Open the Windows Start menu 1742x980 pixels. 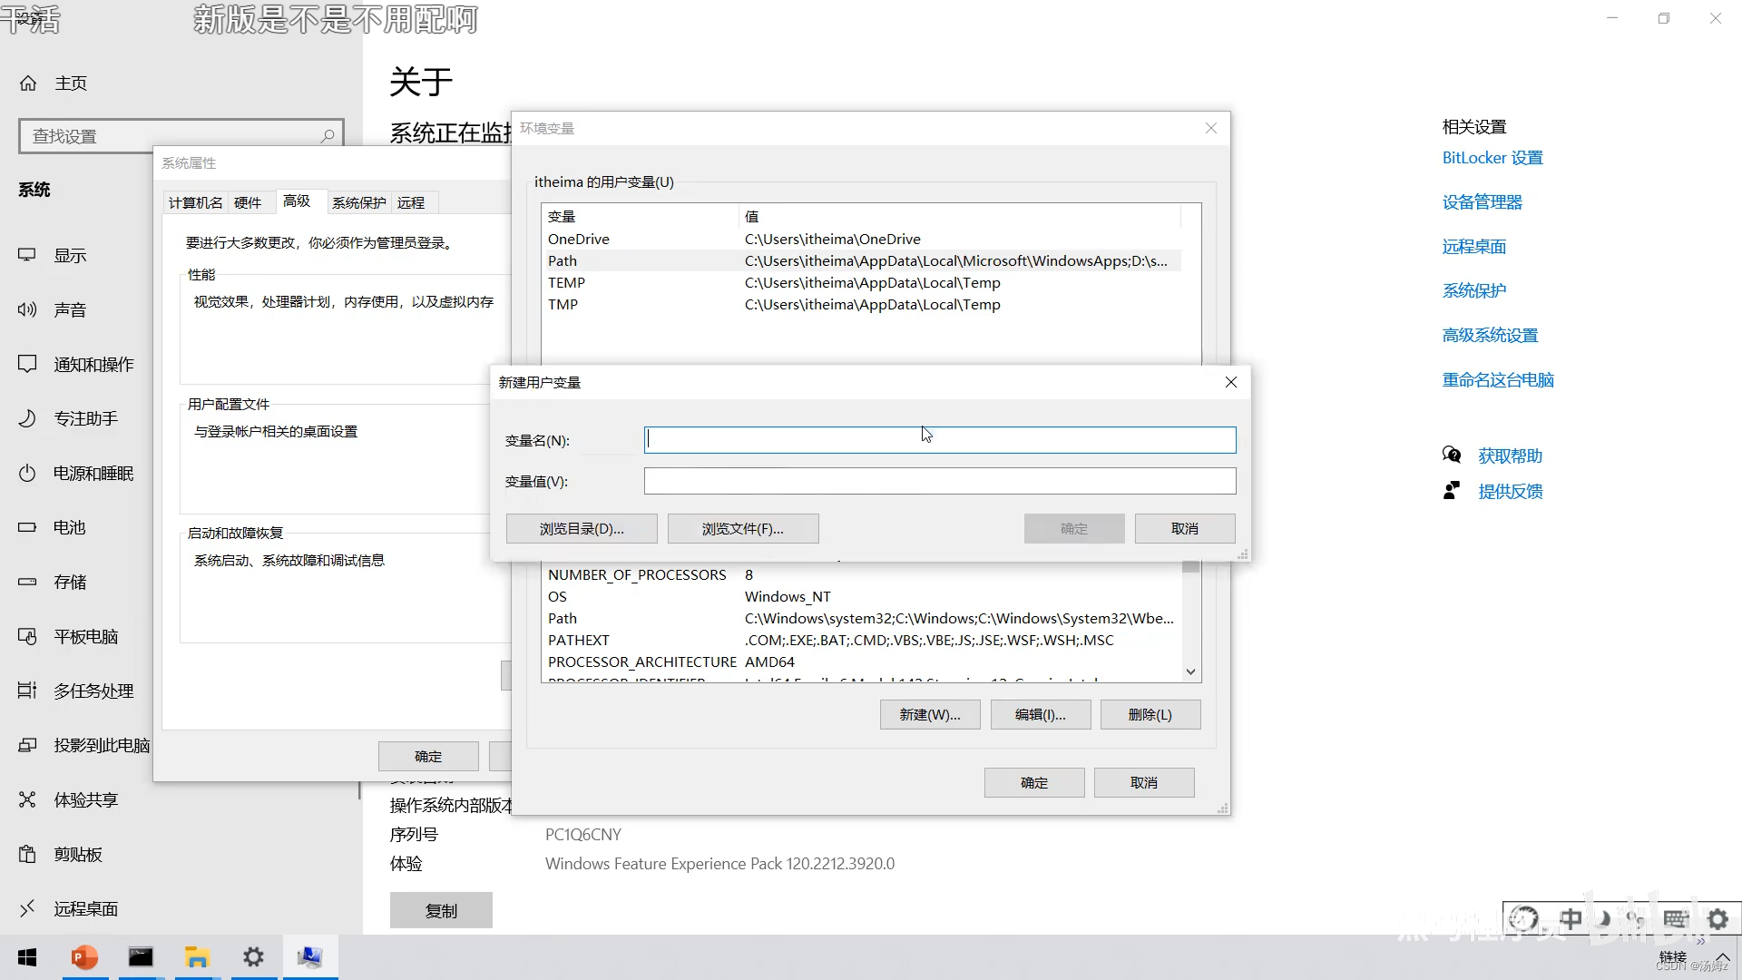(27, 957)
